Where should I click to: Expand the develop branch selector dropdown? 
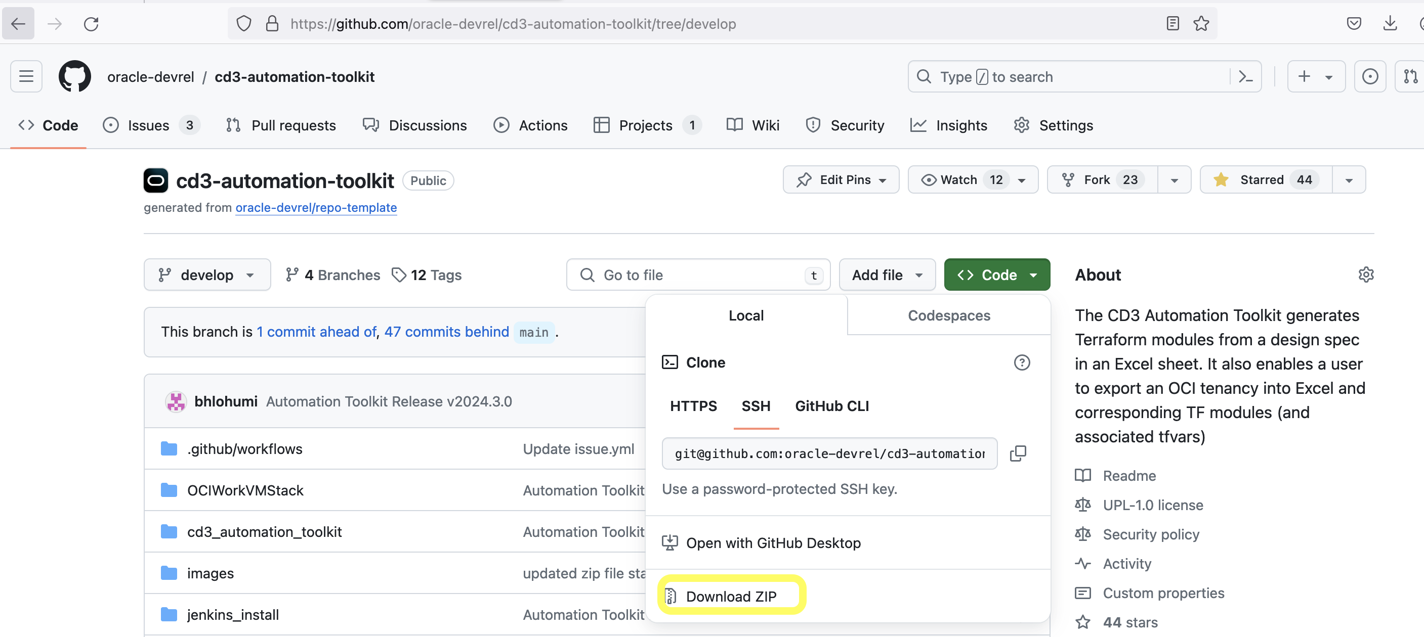(x=207, y=275)
